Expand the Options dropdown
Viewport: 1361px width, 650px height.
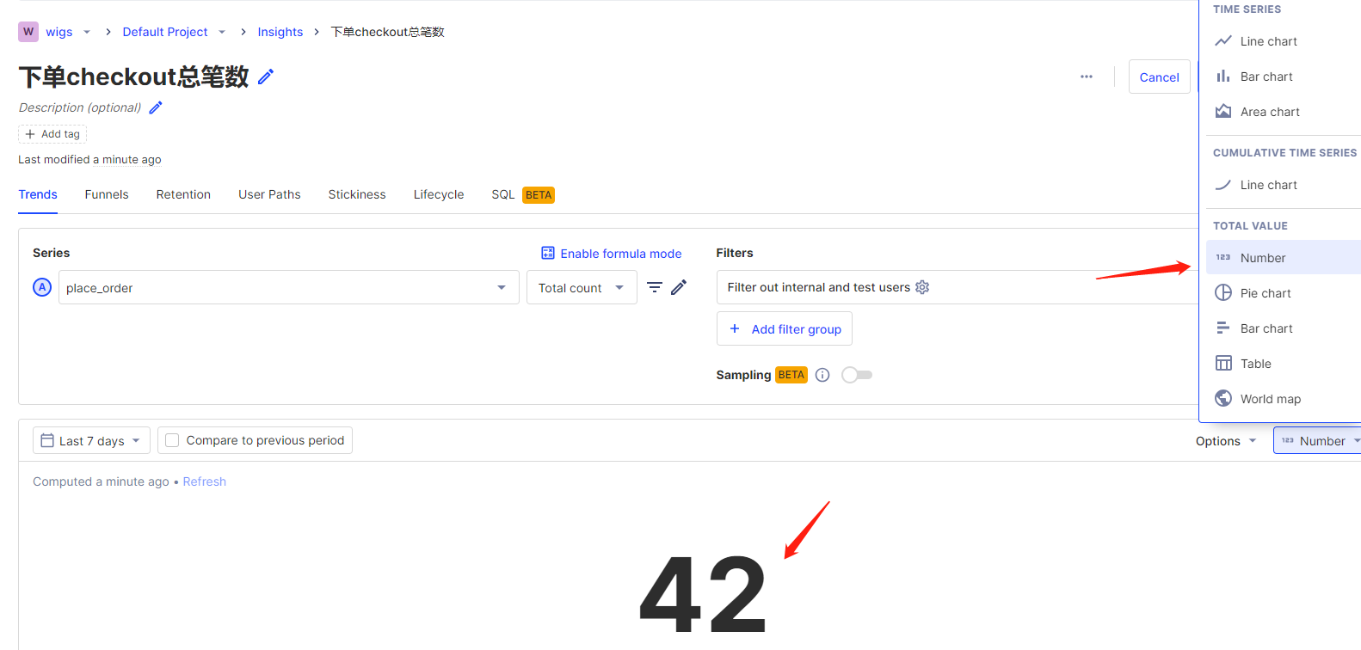(1226, 440)
